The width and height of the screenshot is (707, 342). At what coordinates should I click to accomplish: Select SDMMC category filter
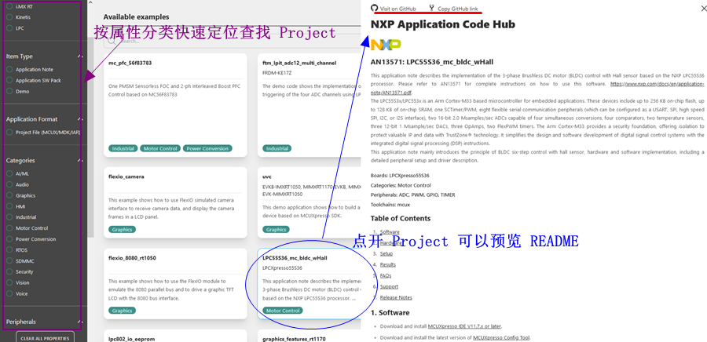10,260
